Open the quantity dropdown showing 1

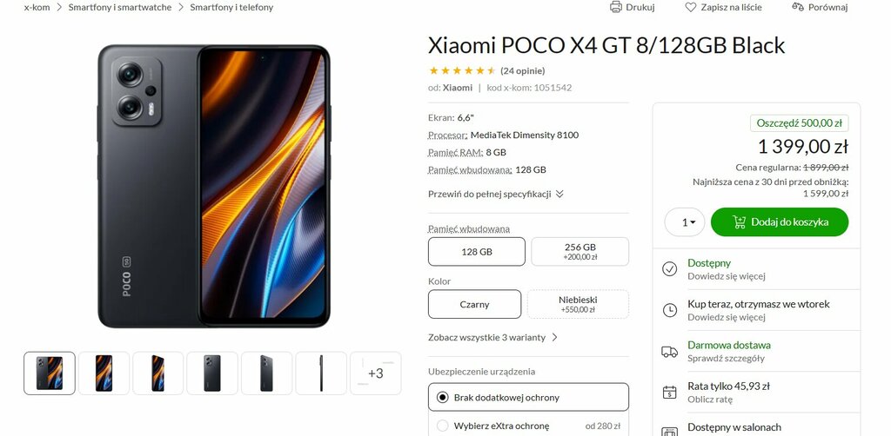click(x=685, y=222)
